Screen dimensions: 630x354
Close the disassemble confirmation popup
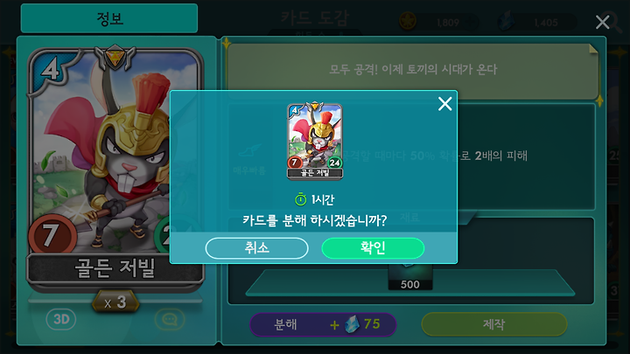444,104
